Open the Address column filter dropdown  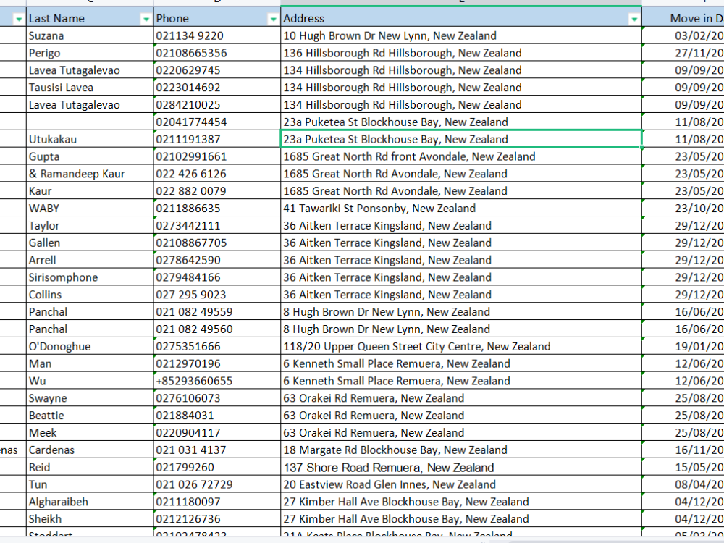[634, 19]
